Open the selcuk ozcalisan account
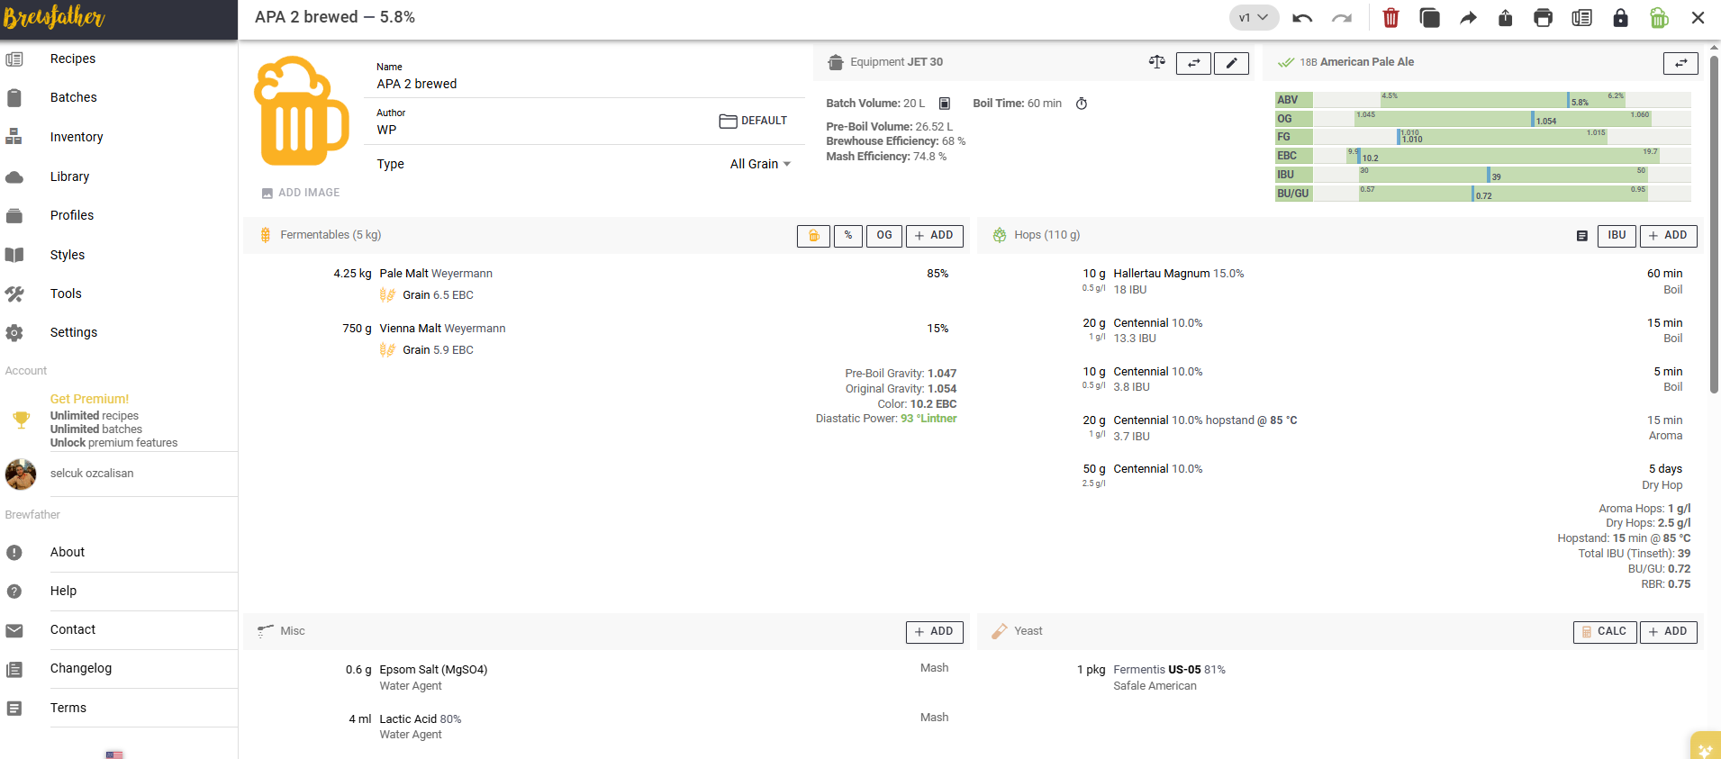The height and width of the screenshot is (759, 1721). click(x=119, y=474)
